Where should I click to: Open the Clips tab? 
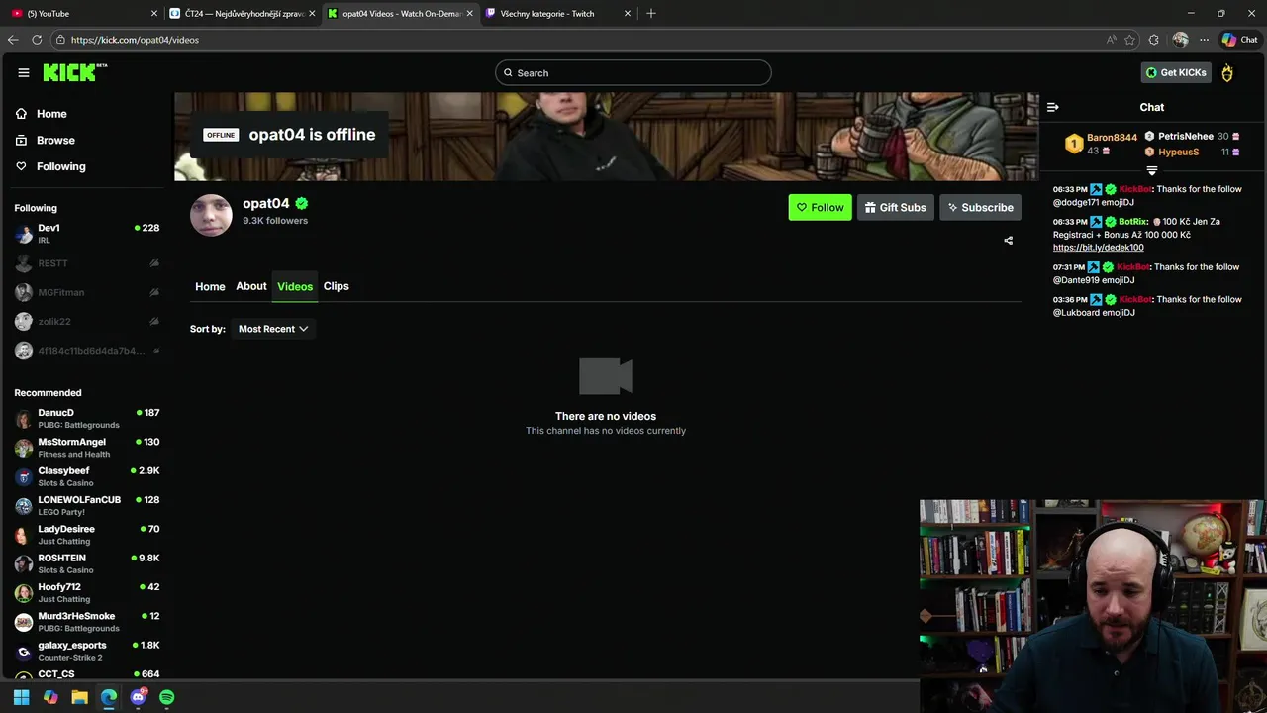pyautogui.click(x=336, y=286)
